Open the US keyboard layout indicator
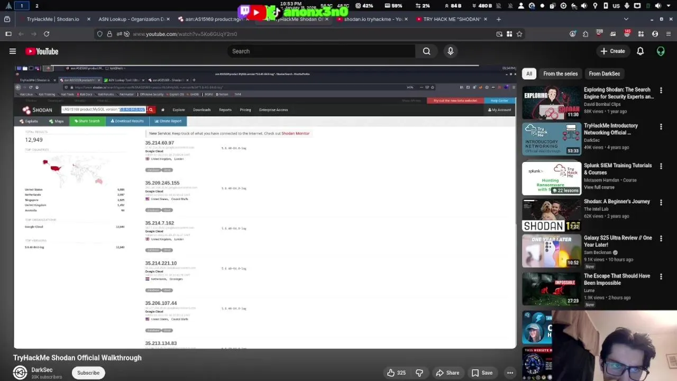The height and width of the screenshot is (381, 677). click(x=616, y=6)
